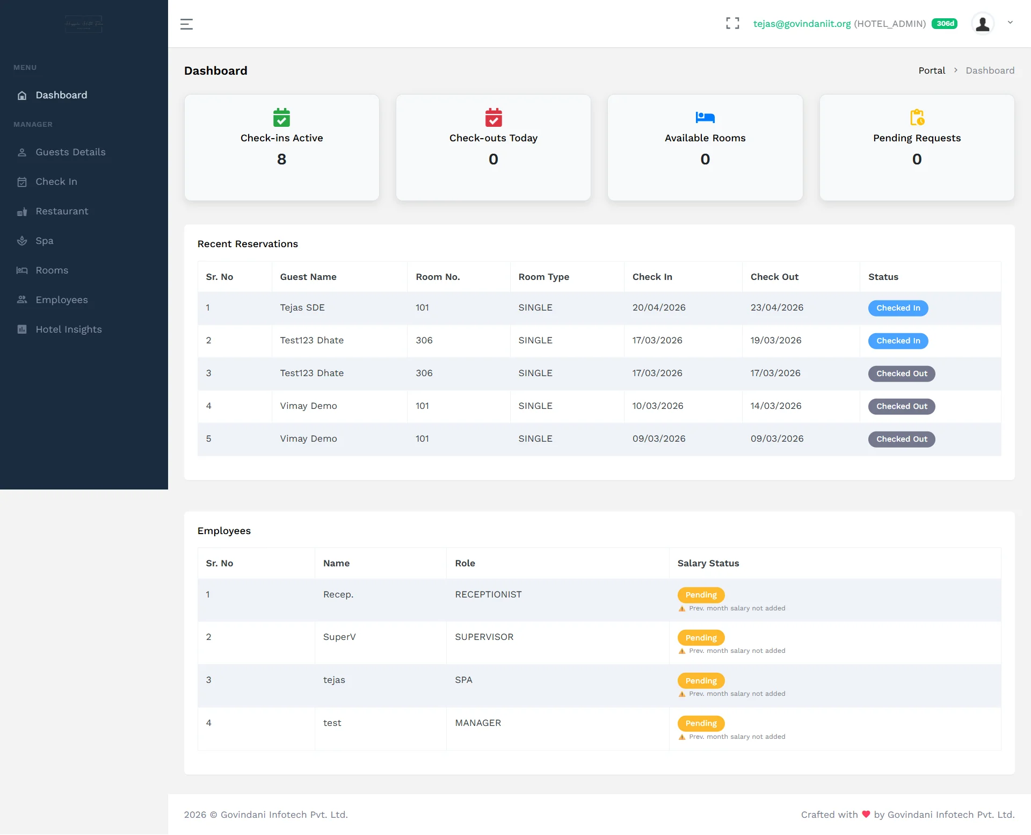Open the Available Rooms card

705,148
